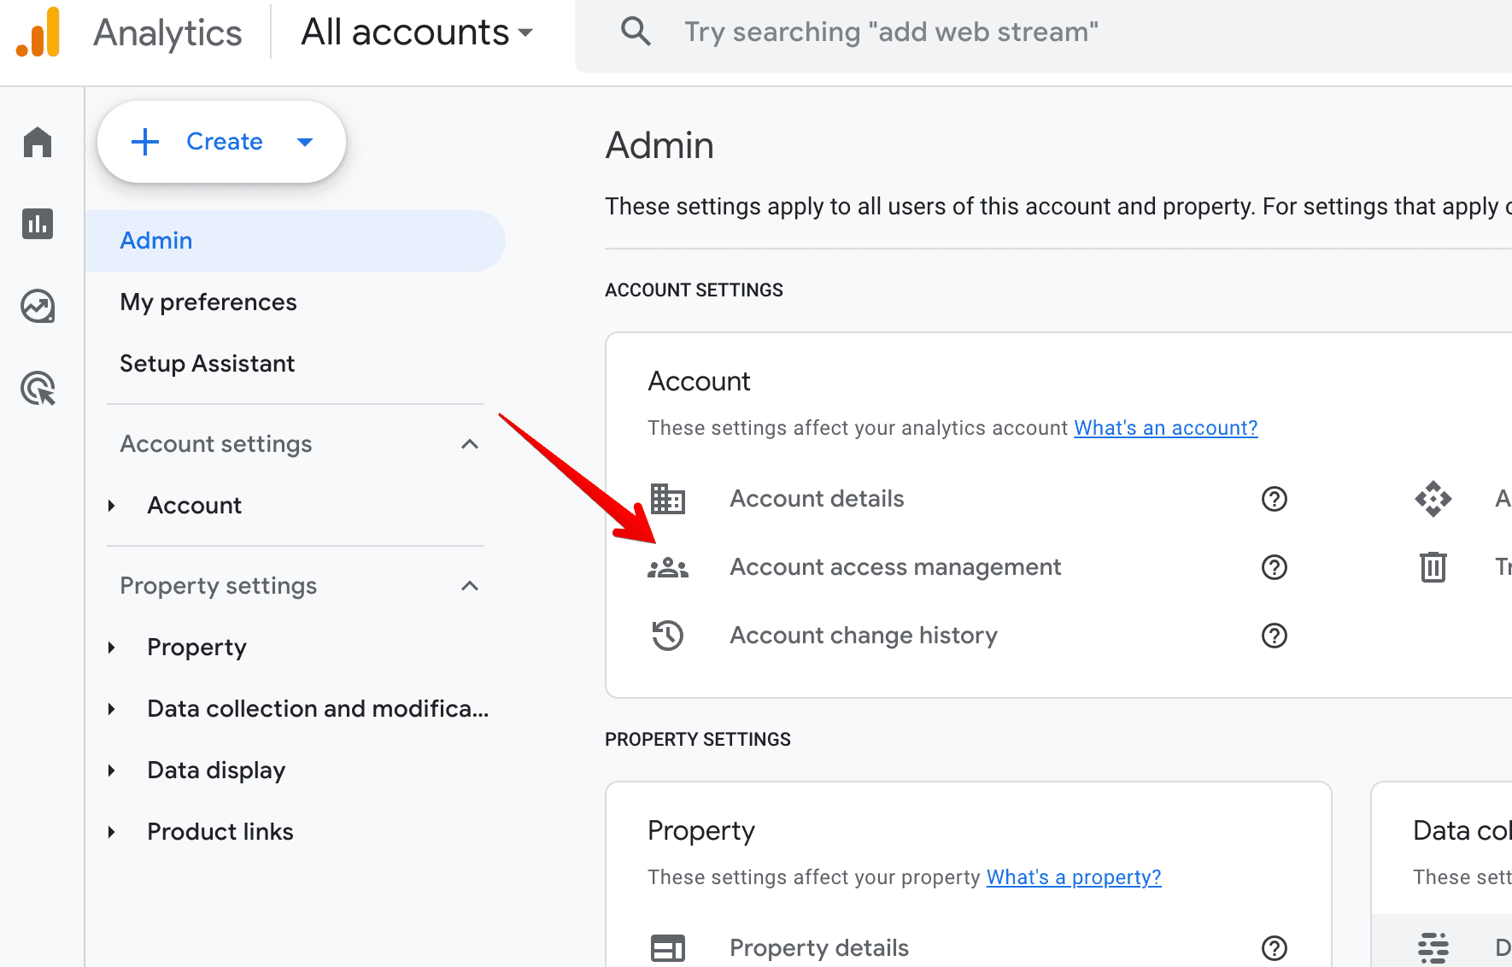
Task: Expand the Data display item
Action: (112, 771)
